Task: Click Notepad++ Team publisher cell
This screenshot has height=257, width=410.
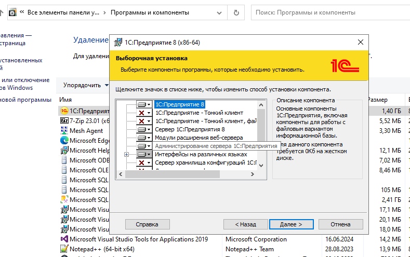Action: 249,249
